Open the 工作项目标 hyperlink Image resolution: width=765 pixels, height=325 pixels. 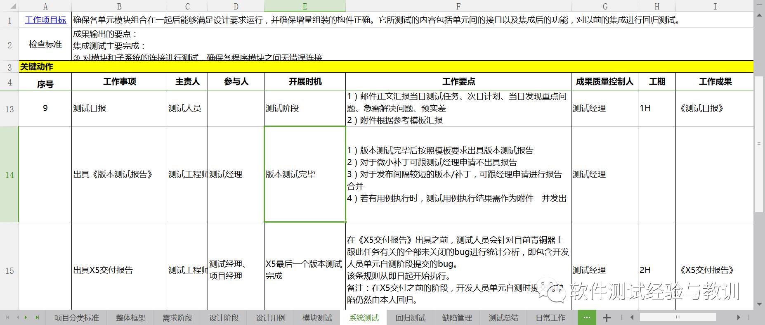pos(45,20)
